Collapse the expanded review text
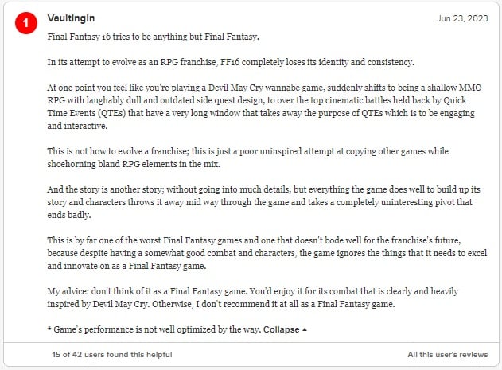Screen dimensions: 502x370 [282, 329]
